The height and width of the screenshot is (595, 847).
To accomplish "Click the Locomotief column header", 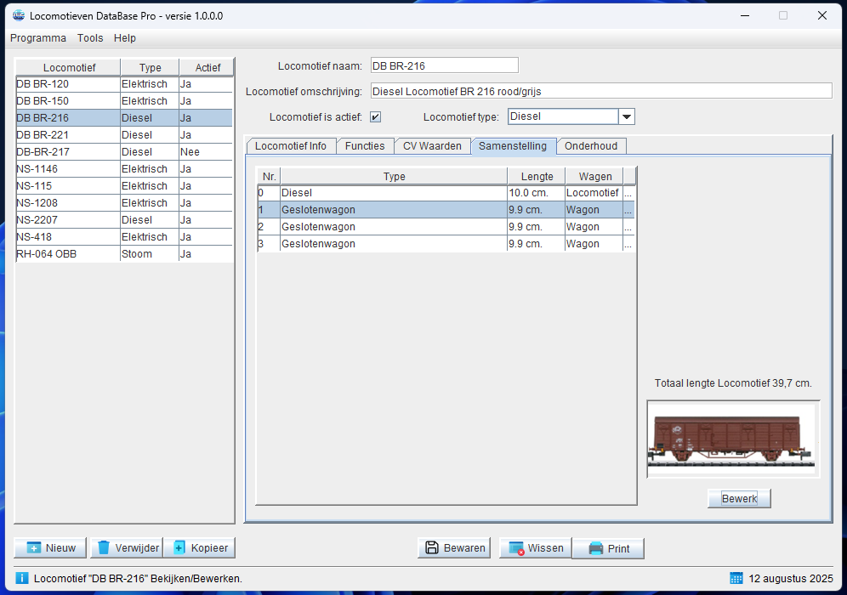I will coord(69,67).
